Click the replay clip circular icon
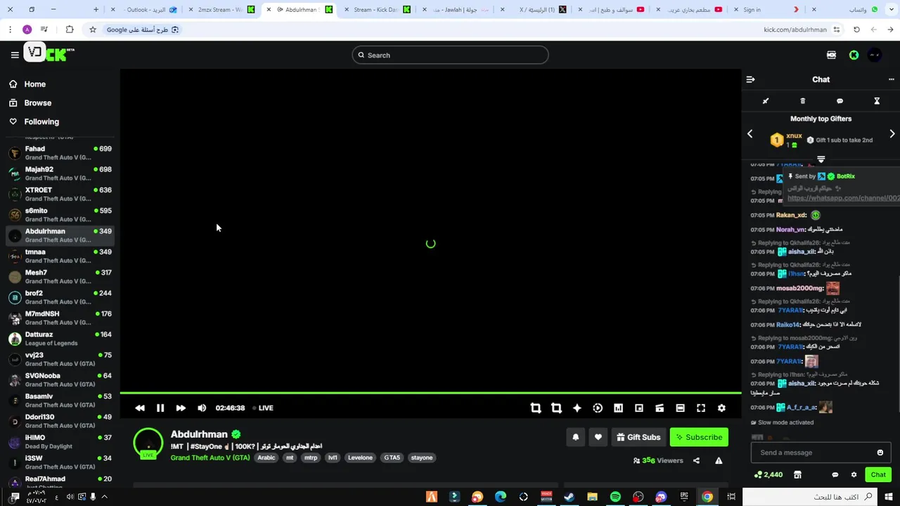Screen dimensions: 900x506 [x=598, y=408]
